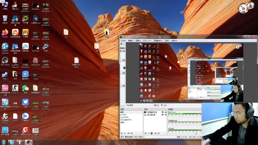Image resolution: width=258 pixels, height=145 pixels.
Task: Open the 迅雷影音 desktop icon
Action: pos(25,117)
